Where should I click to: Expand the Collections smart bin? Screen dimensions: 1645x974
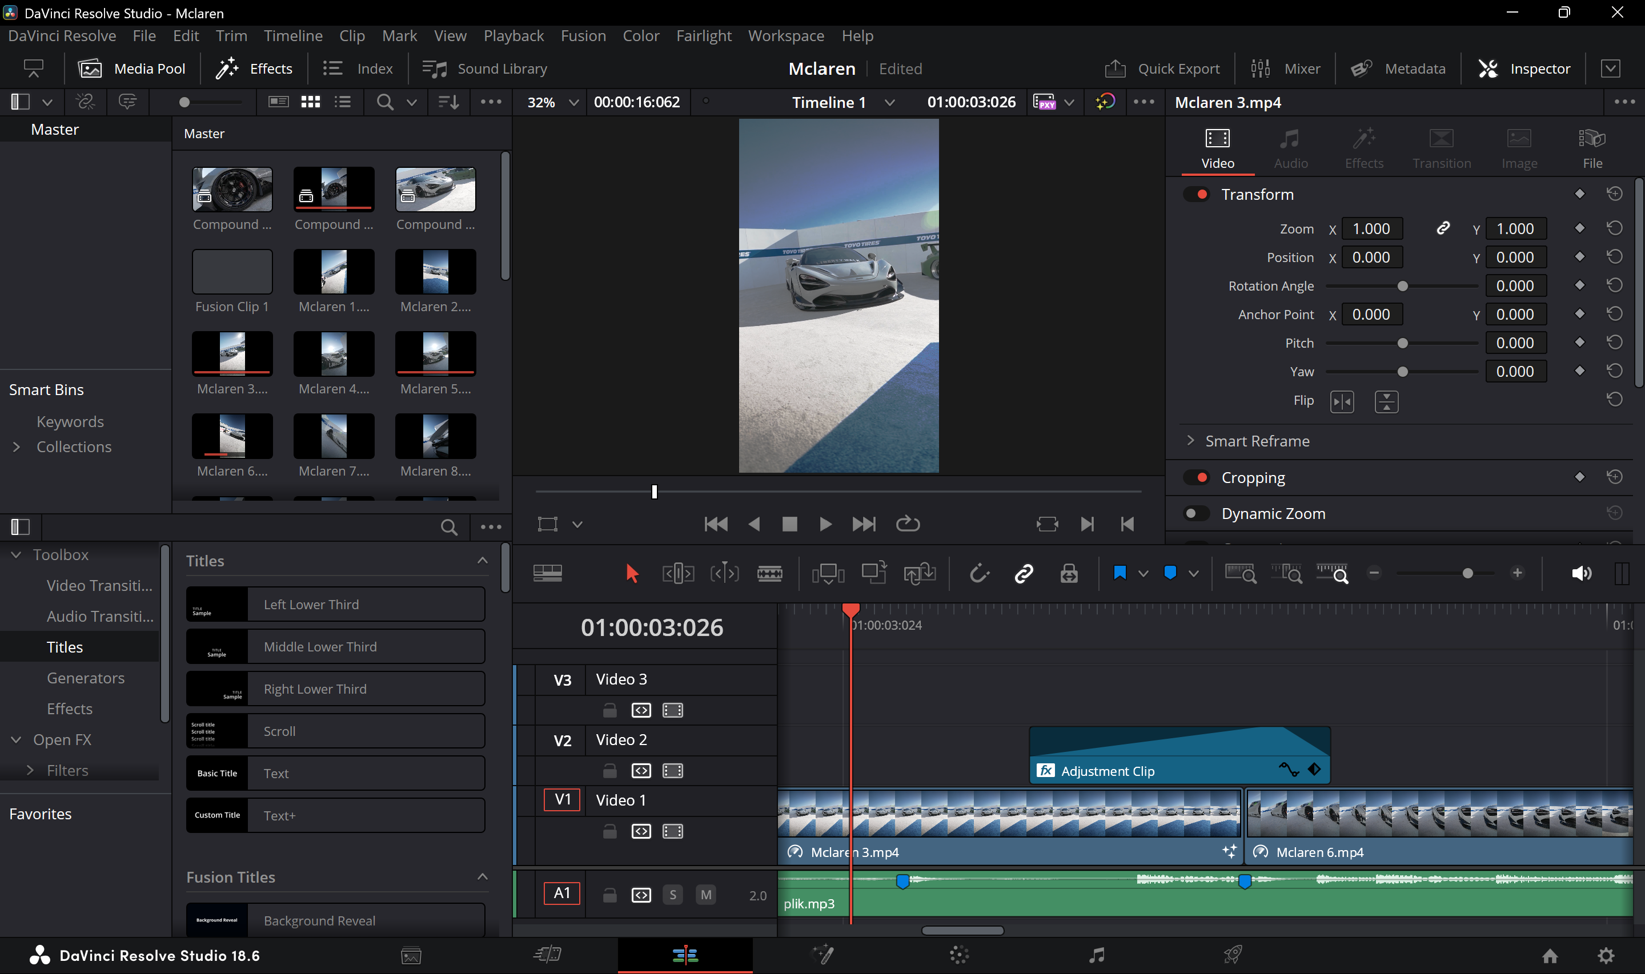pyautogui.click(x=17, y=447)
